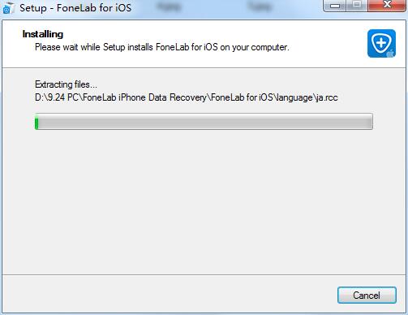Click the green filled part of progress bar

point(37,122)
